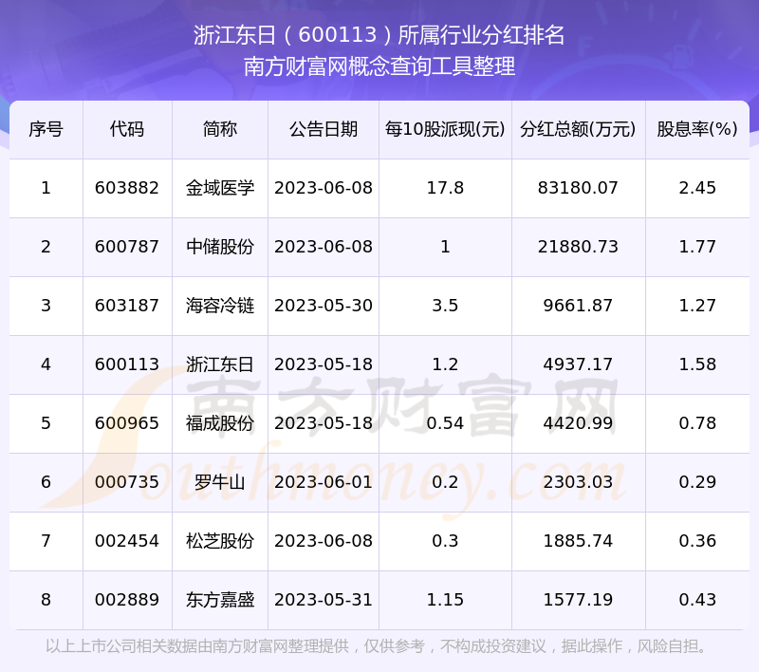Click stock code 600965

pos(127,423)
